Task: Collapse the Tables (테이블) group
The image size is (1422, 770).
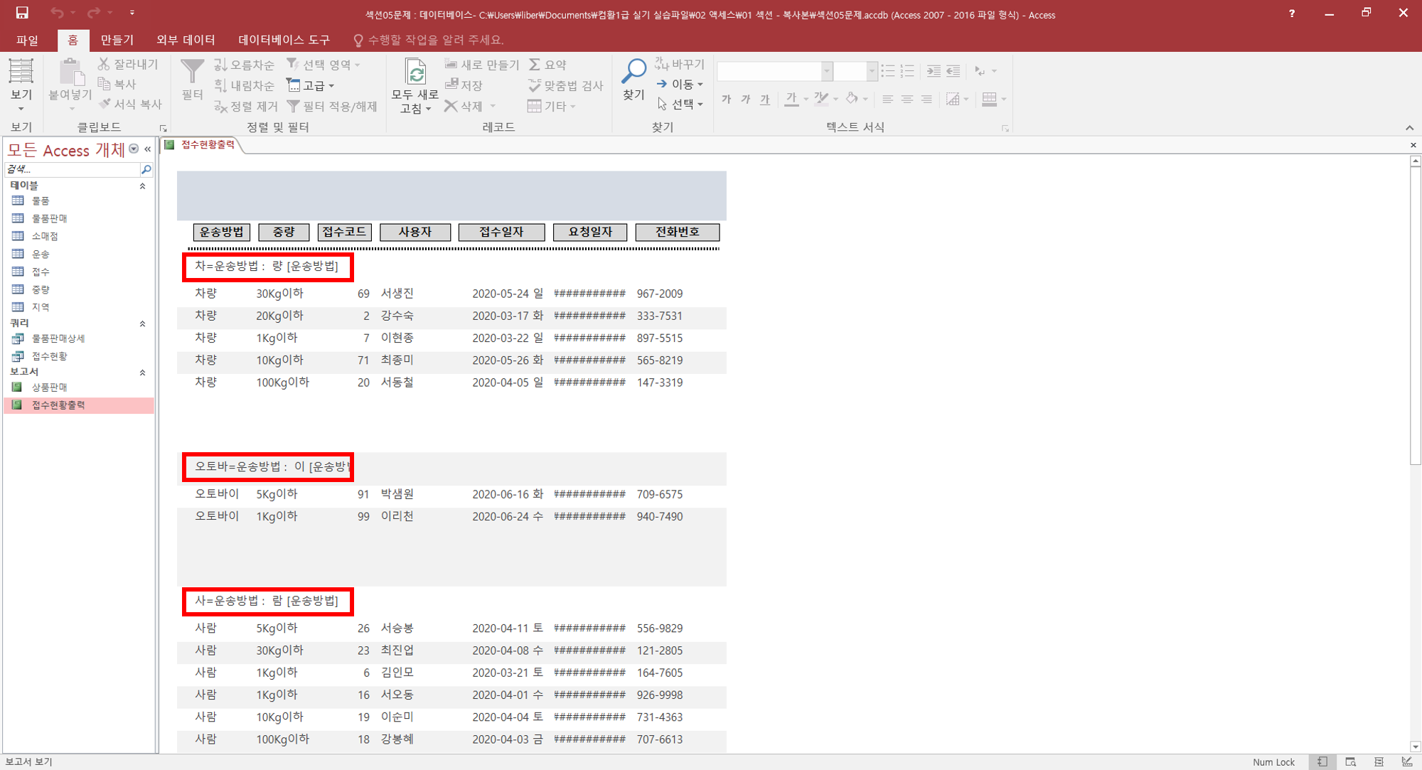Action: click(x=142, y=186)
